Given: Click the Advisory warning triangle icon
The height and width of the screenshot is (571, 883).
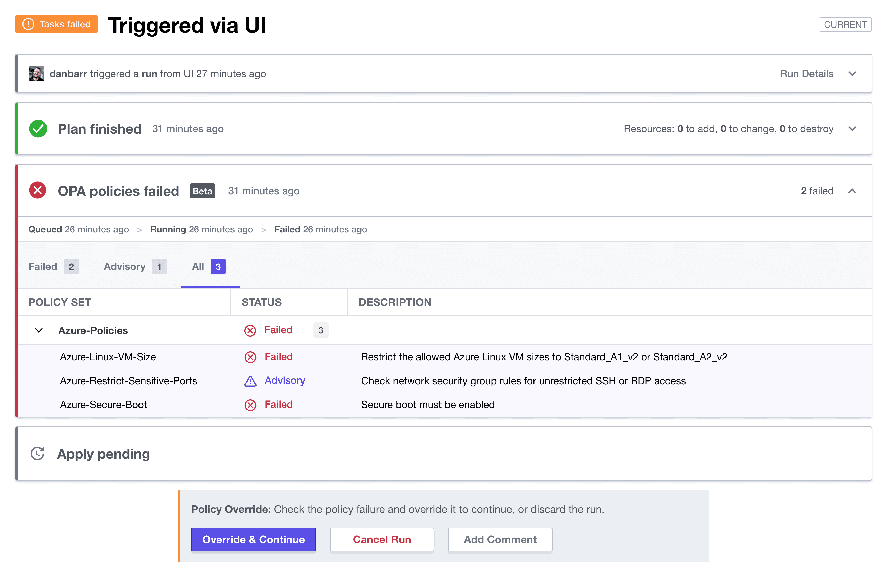Looking at the screenshot, I should click(x=250, y=381).
